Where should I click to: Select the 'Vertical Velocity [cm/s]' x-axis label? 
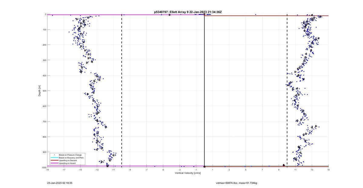point(188,173)
